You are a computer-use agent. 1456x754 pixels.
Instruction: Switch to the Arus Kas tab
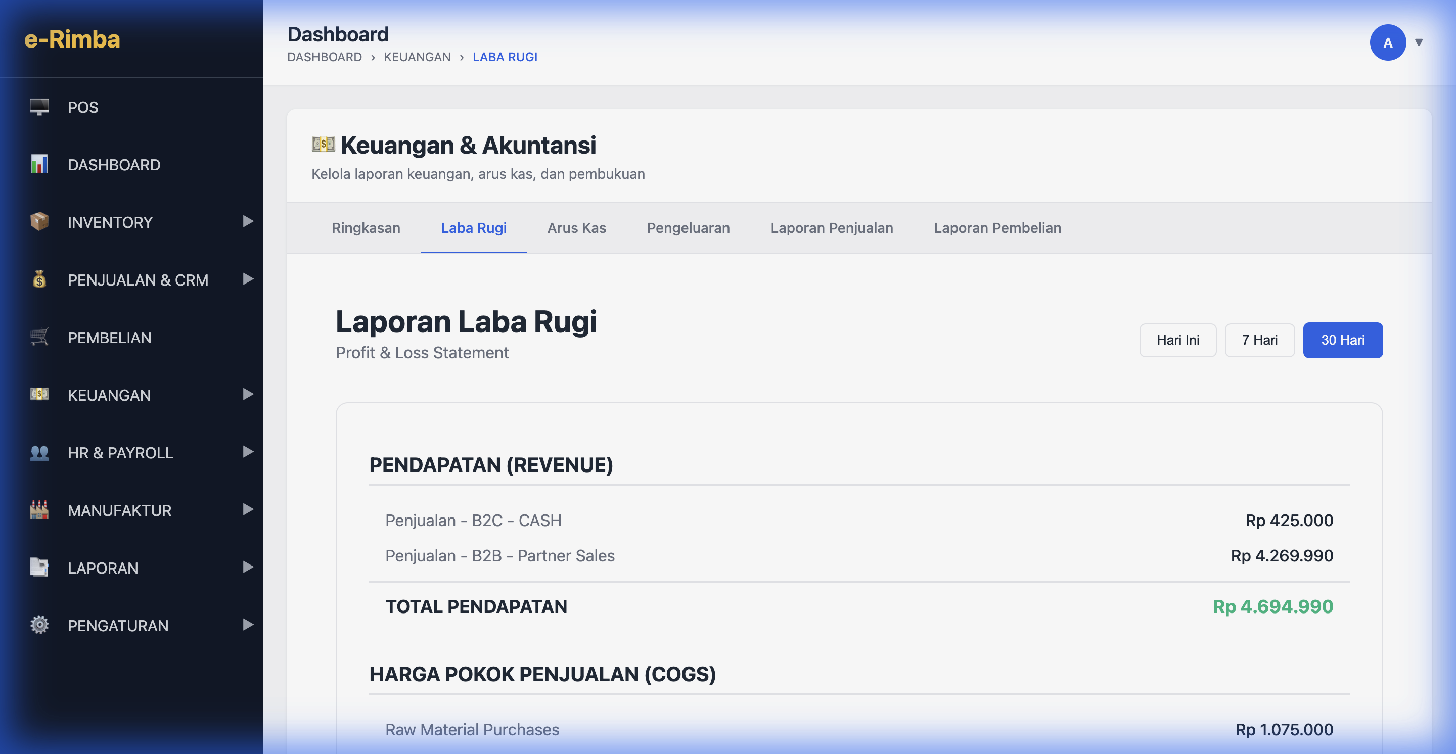tap(576, 228)
